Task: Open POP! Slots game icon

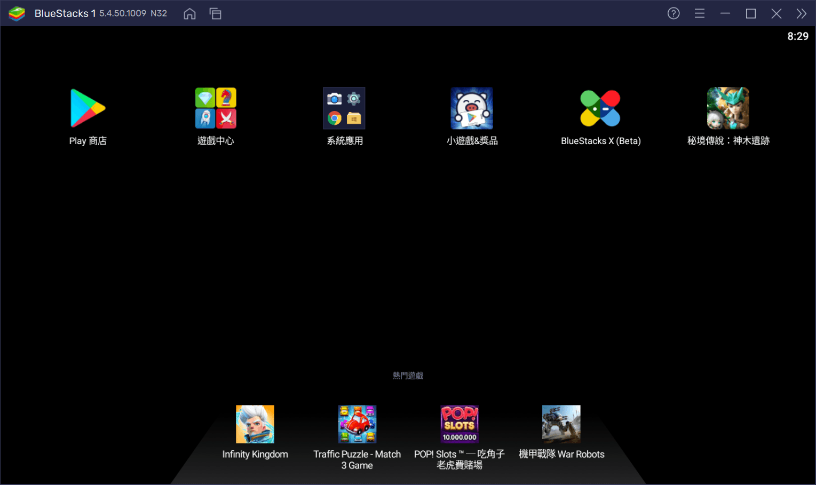Action: [460, 424]
